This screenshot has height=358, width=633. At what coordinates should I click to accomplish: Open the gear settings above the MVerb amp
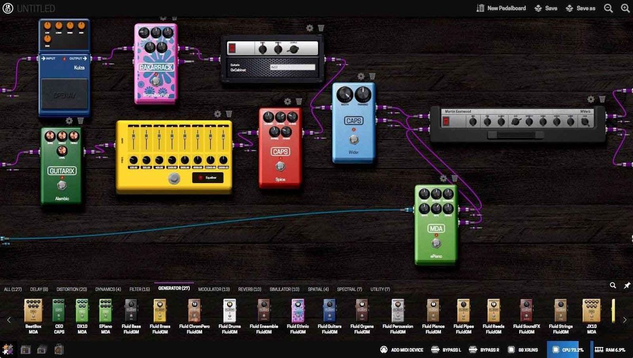[x=591, y=99]
